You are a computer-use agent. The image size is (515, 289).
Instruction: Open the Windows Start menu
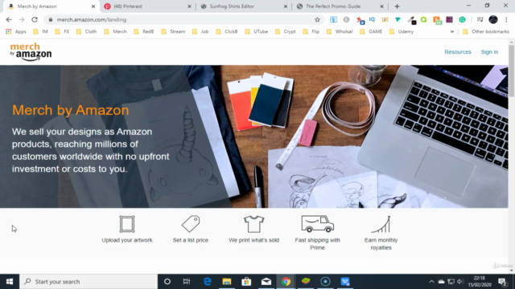pyautogui.click(x=10, y=282)
